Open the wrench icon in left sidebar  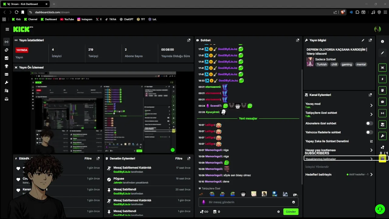pos(6,83)
